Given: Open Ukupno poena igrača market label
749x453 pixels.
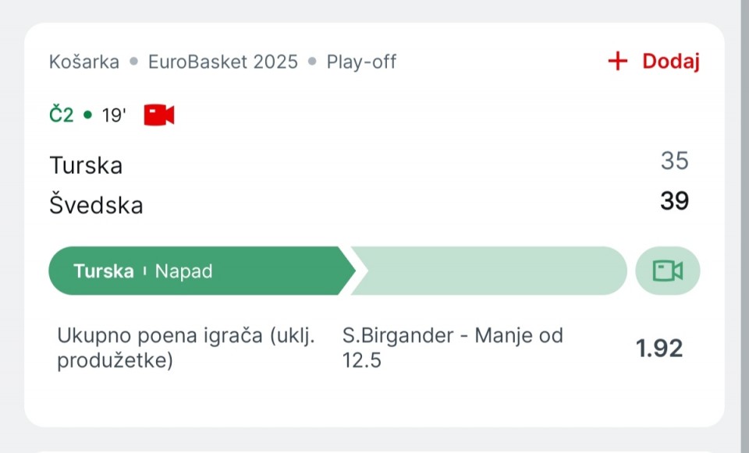Looking at the screenshot, I should 186,348.
